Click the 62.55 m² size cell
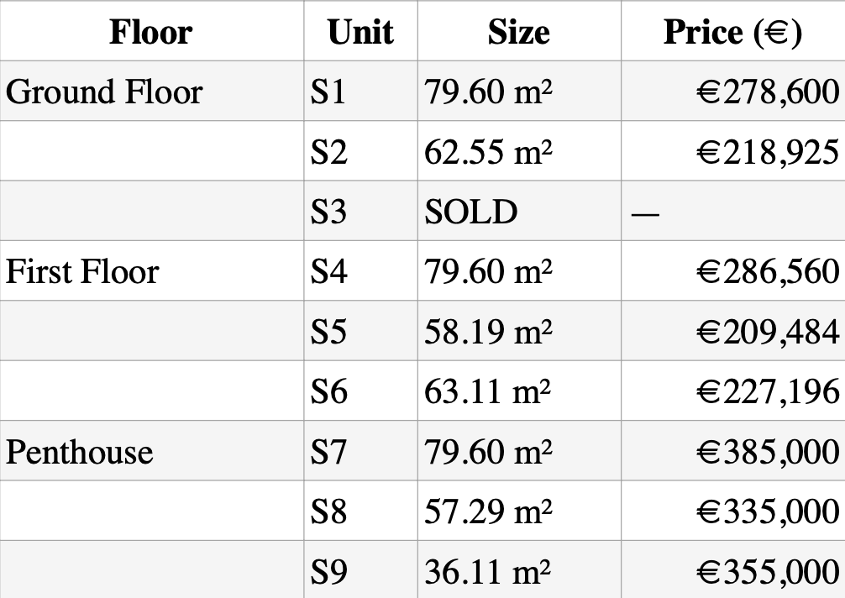845x598 pixels. (489, 152)
